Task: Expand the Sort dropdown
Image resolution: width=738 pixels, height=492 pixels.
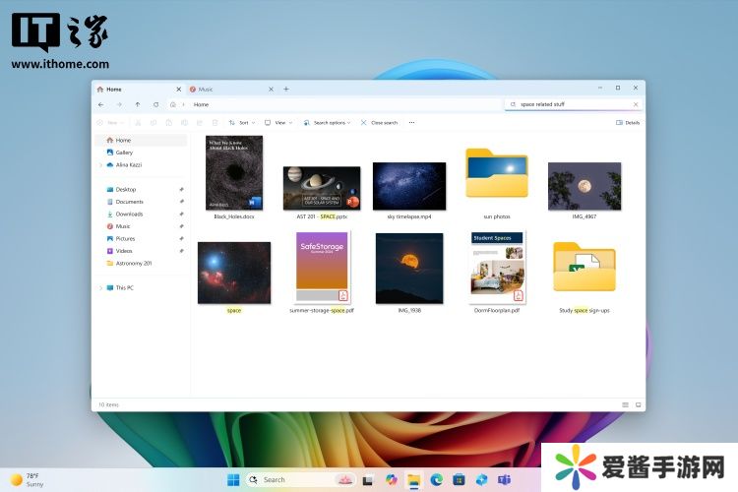Action: 241,123
